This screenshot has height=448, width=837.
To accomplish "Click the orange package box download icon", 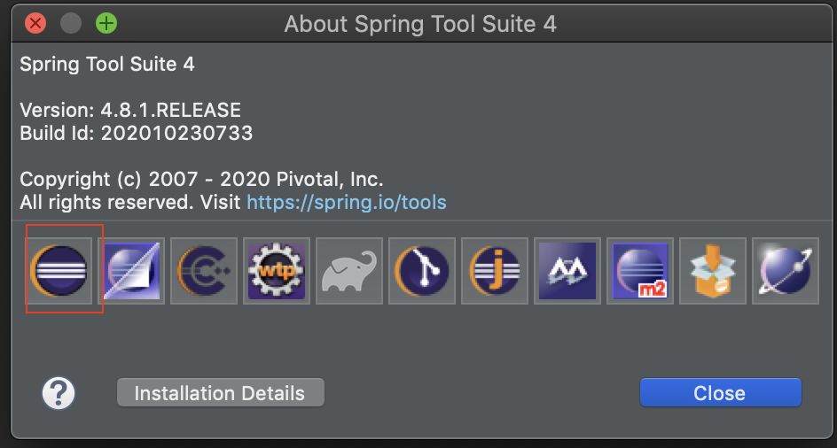I will coord(713,270).
